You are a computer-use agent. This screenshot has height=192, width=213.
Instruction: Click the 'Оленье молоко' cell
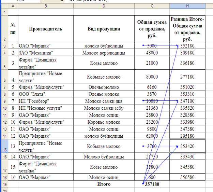104,94
